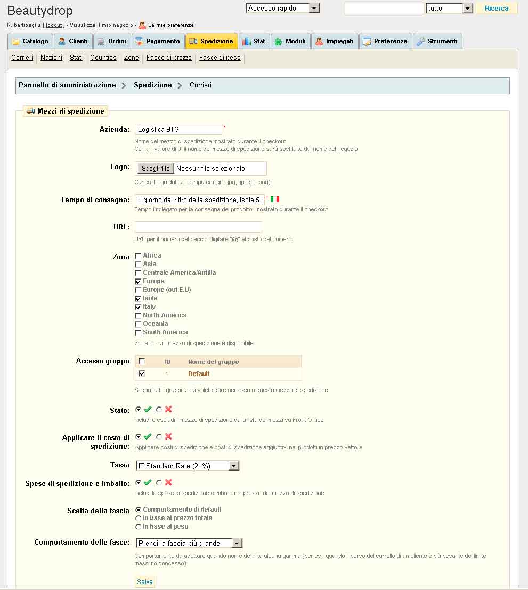The width and height of the screenshot is (528, 590).
Task: Select In base al peso radio
Action: pos(139,527)
